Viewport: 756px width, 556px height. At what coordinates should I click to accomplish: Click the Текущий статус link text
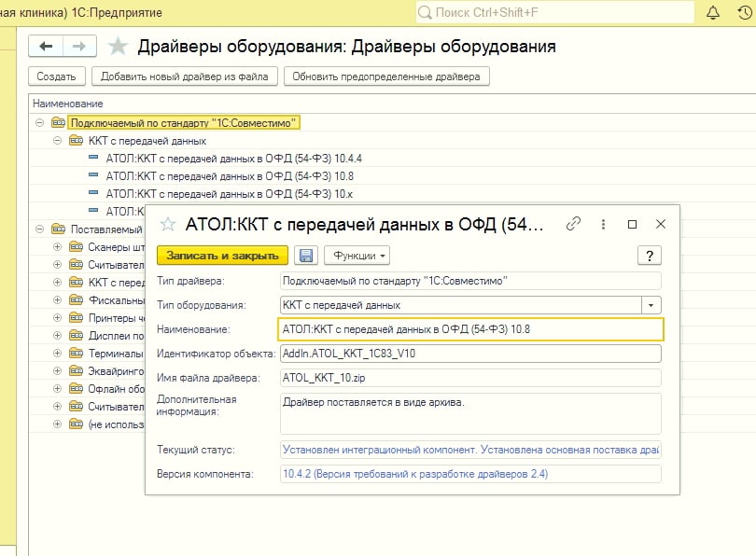click(x=470, y=450)
